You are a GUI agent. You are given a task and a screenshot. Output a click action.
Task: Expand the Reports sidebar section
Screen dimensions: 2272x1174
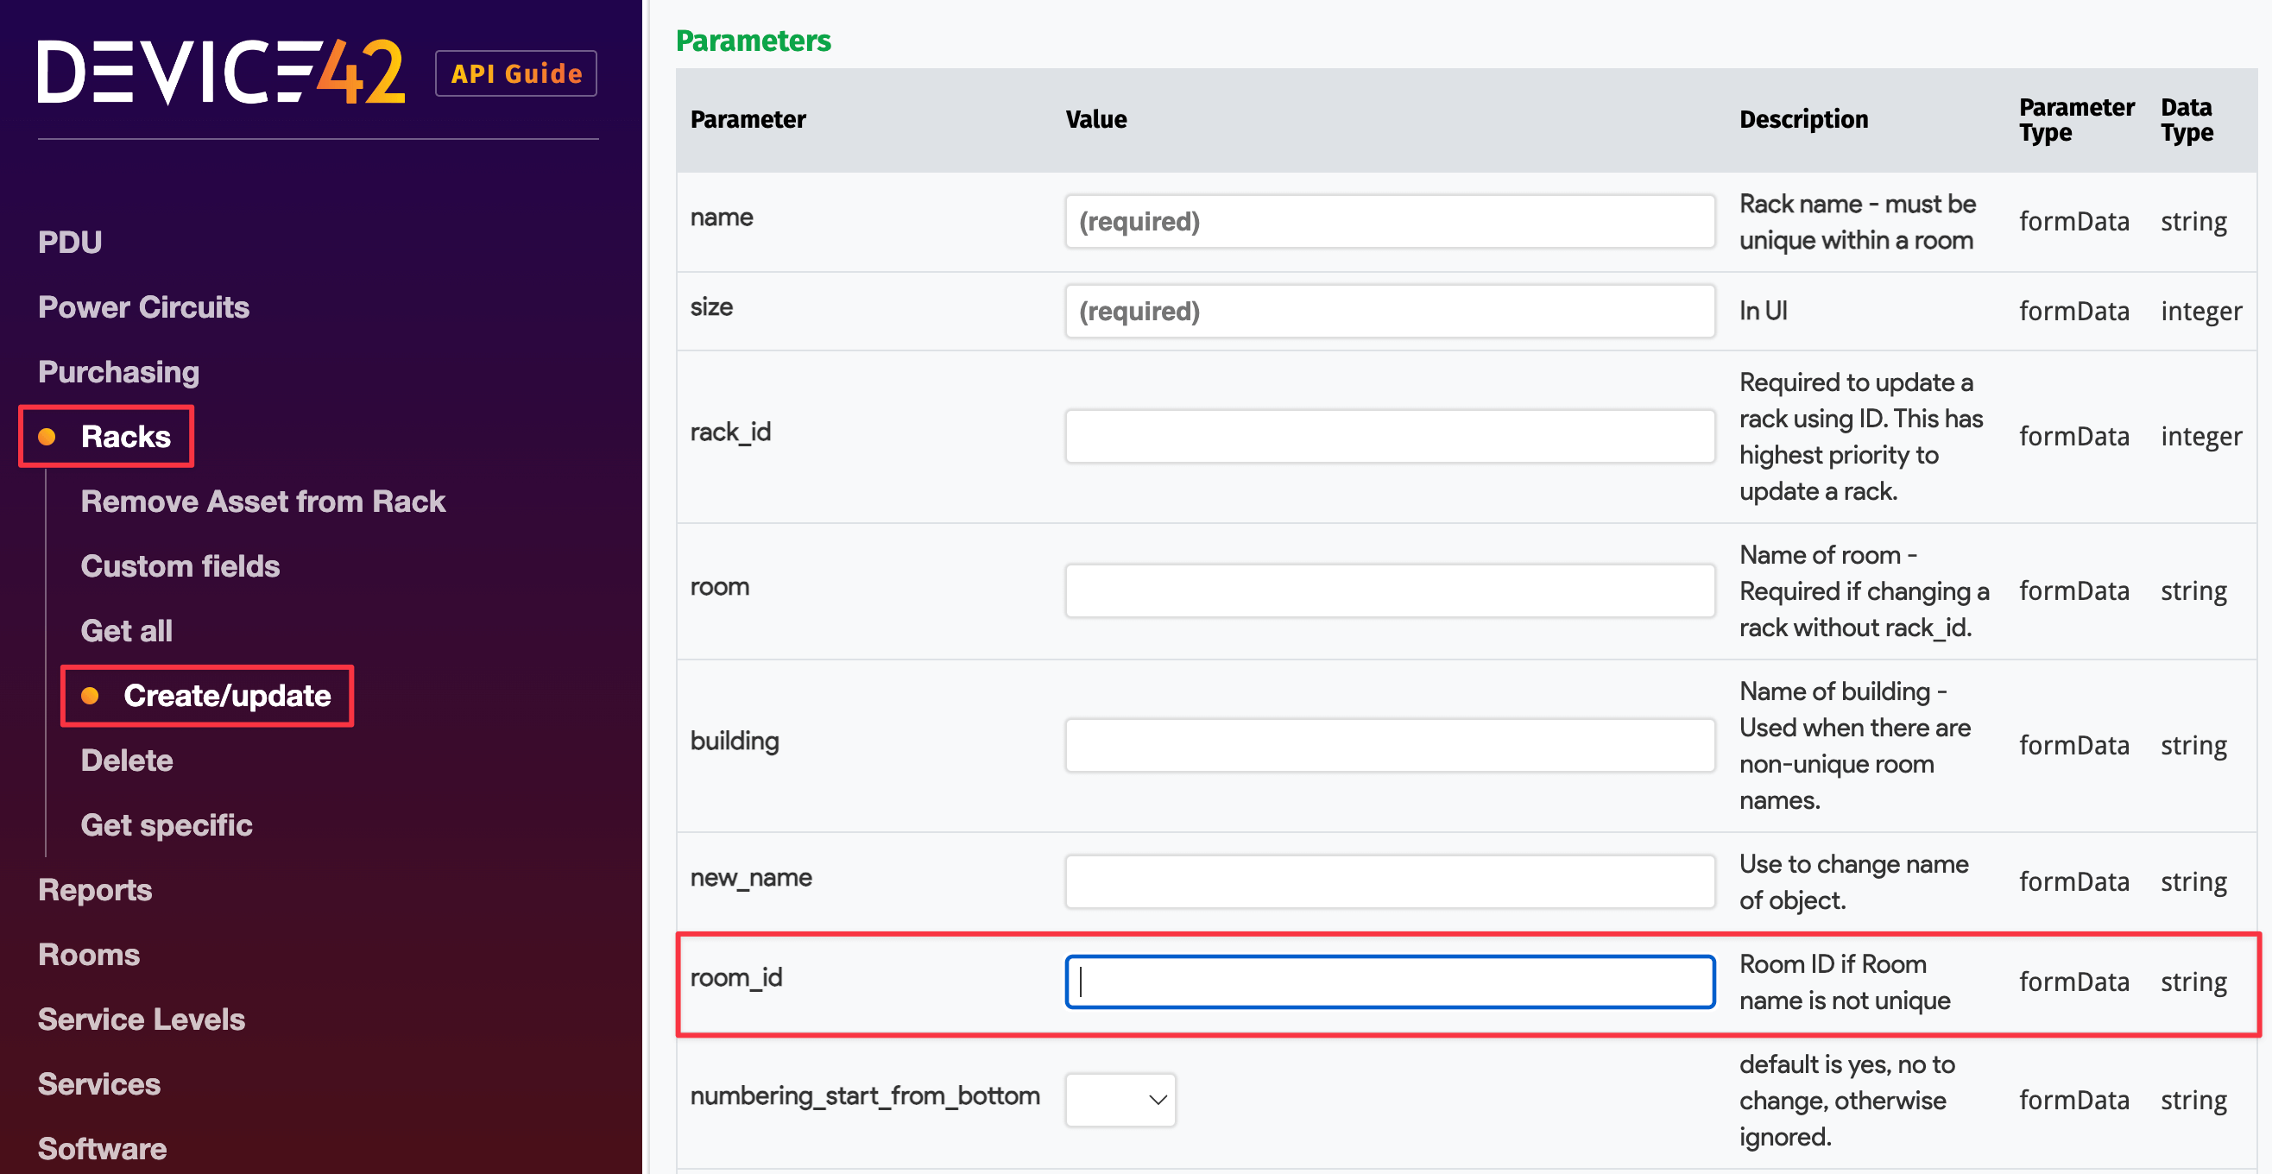94,889
